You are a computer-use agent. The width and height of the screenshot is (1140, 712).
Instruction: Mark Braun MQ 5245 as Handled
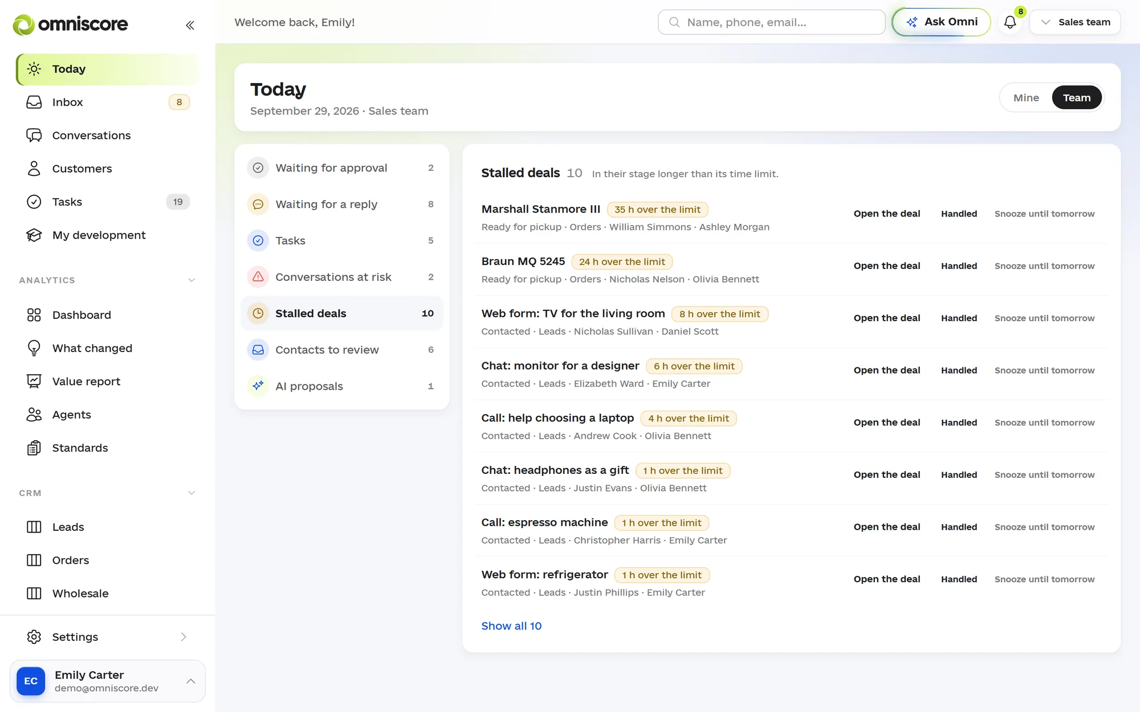tap(959, 266)
